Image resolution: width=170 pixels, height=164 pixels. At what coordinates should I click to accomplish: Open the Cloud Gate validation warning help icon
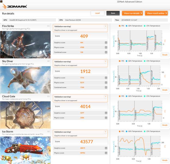(105, 97)
